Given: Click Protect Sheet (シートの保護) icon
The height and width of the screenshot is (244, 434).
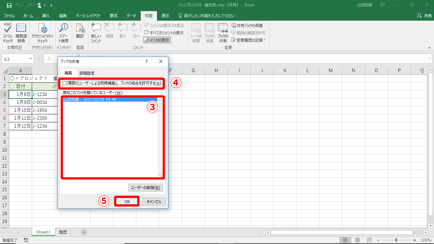Looking at the screenshot, I should coord(196,33).
